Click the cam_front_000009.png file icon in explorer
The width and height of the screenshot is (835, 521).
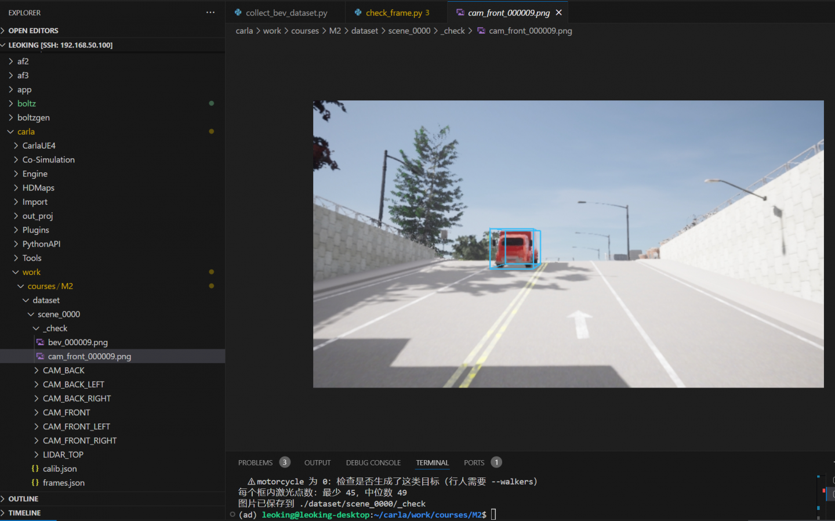pos(40,356)
